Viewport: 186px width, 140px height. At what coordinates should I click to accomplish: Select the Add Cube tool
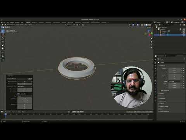tap(3, 59)
